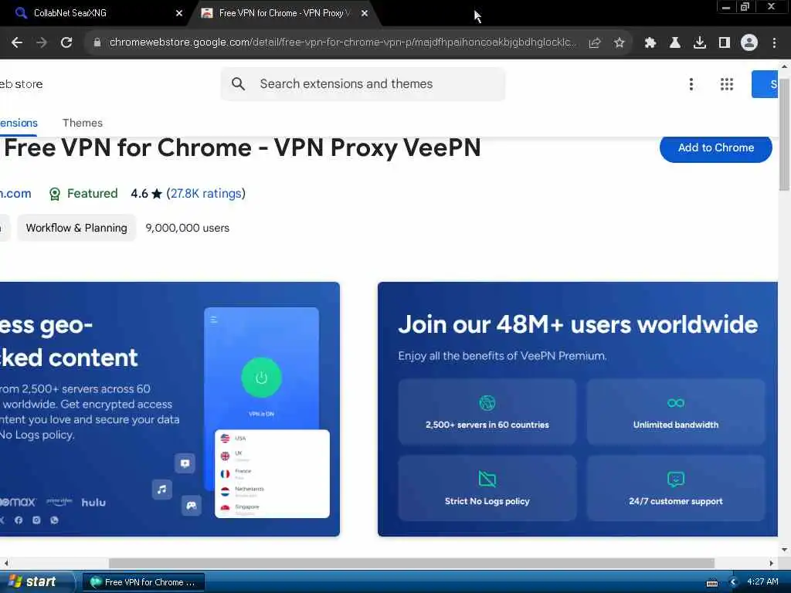Go back with the browser back arrow
Viewport: 791px width, 593px height.
click(x=17, y=43)
